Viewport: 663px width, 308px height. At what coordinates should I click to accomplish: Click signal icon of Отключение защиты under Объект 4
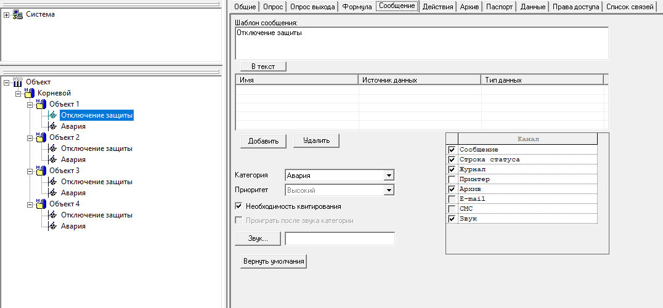53,215
